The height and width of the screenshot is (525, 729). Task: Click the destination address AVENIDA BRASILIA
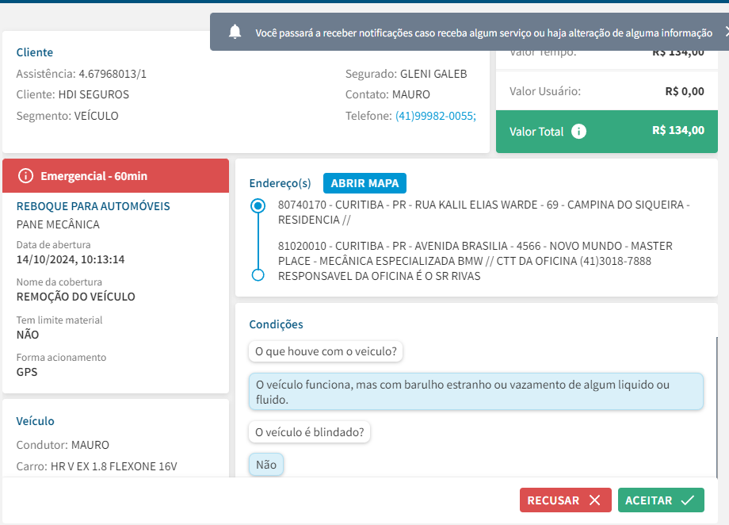(x=475, y=261)
